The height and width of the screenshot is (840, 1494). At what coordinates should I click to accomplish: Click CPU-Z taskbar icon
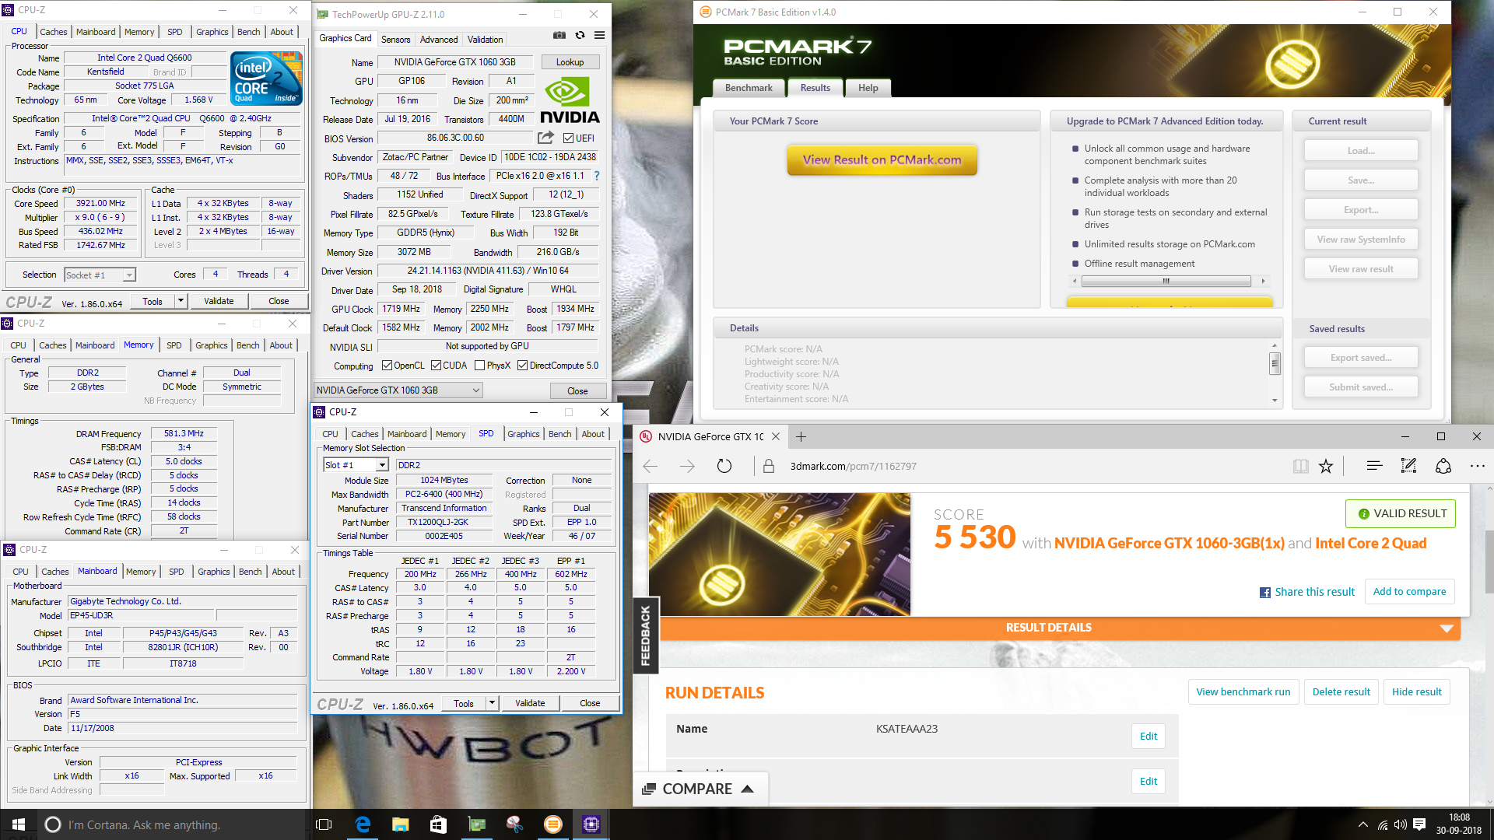coord(591,824)
